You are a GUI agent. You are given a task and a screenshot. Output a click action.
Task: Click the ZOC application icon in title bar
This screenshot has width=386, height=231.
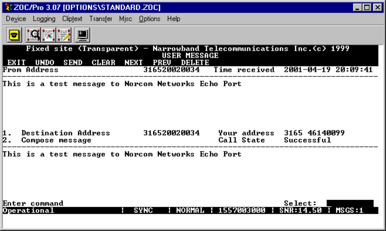click(8, 7)
